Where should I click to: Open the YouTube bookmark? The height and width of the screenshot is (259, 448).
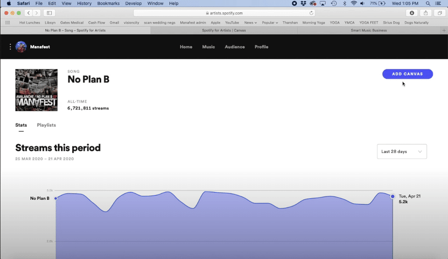(x=232, y=22)
